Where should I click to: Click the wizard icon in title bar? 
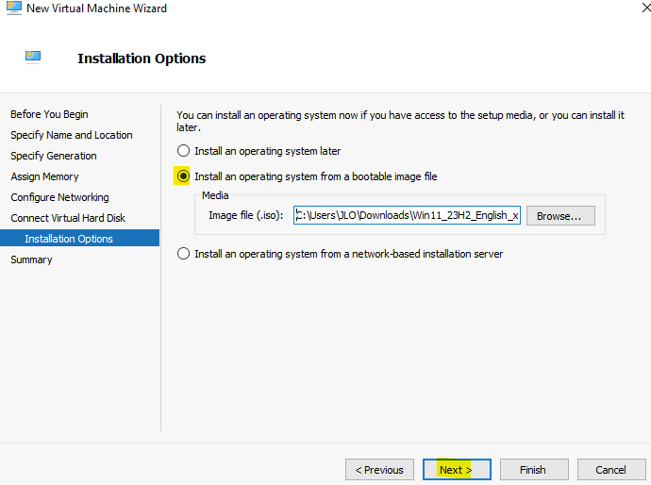click(14, 8)
